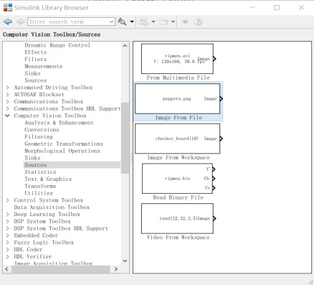Click the pane splitter handle dots
The width and height of the screenshot is (314, 285).
[x=131, y=157]
